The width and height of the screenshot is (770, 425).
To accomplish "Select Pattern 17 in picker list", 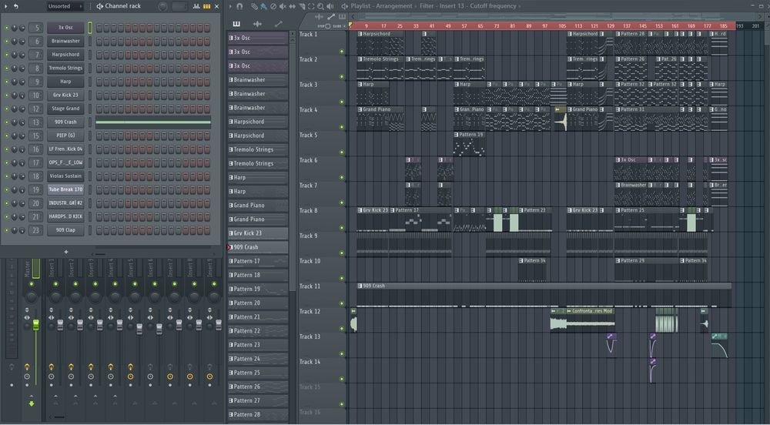I will (258, 261).
